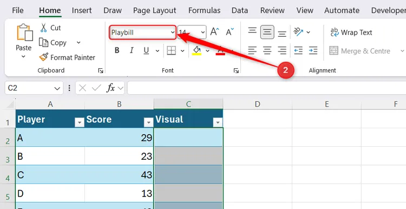Select row 3 header

(8, 156)
